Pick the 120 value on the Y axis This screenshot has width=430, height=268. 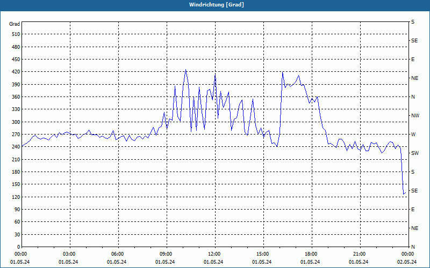pos(16,197)
